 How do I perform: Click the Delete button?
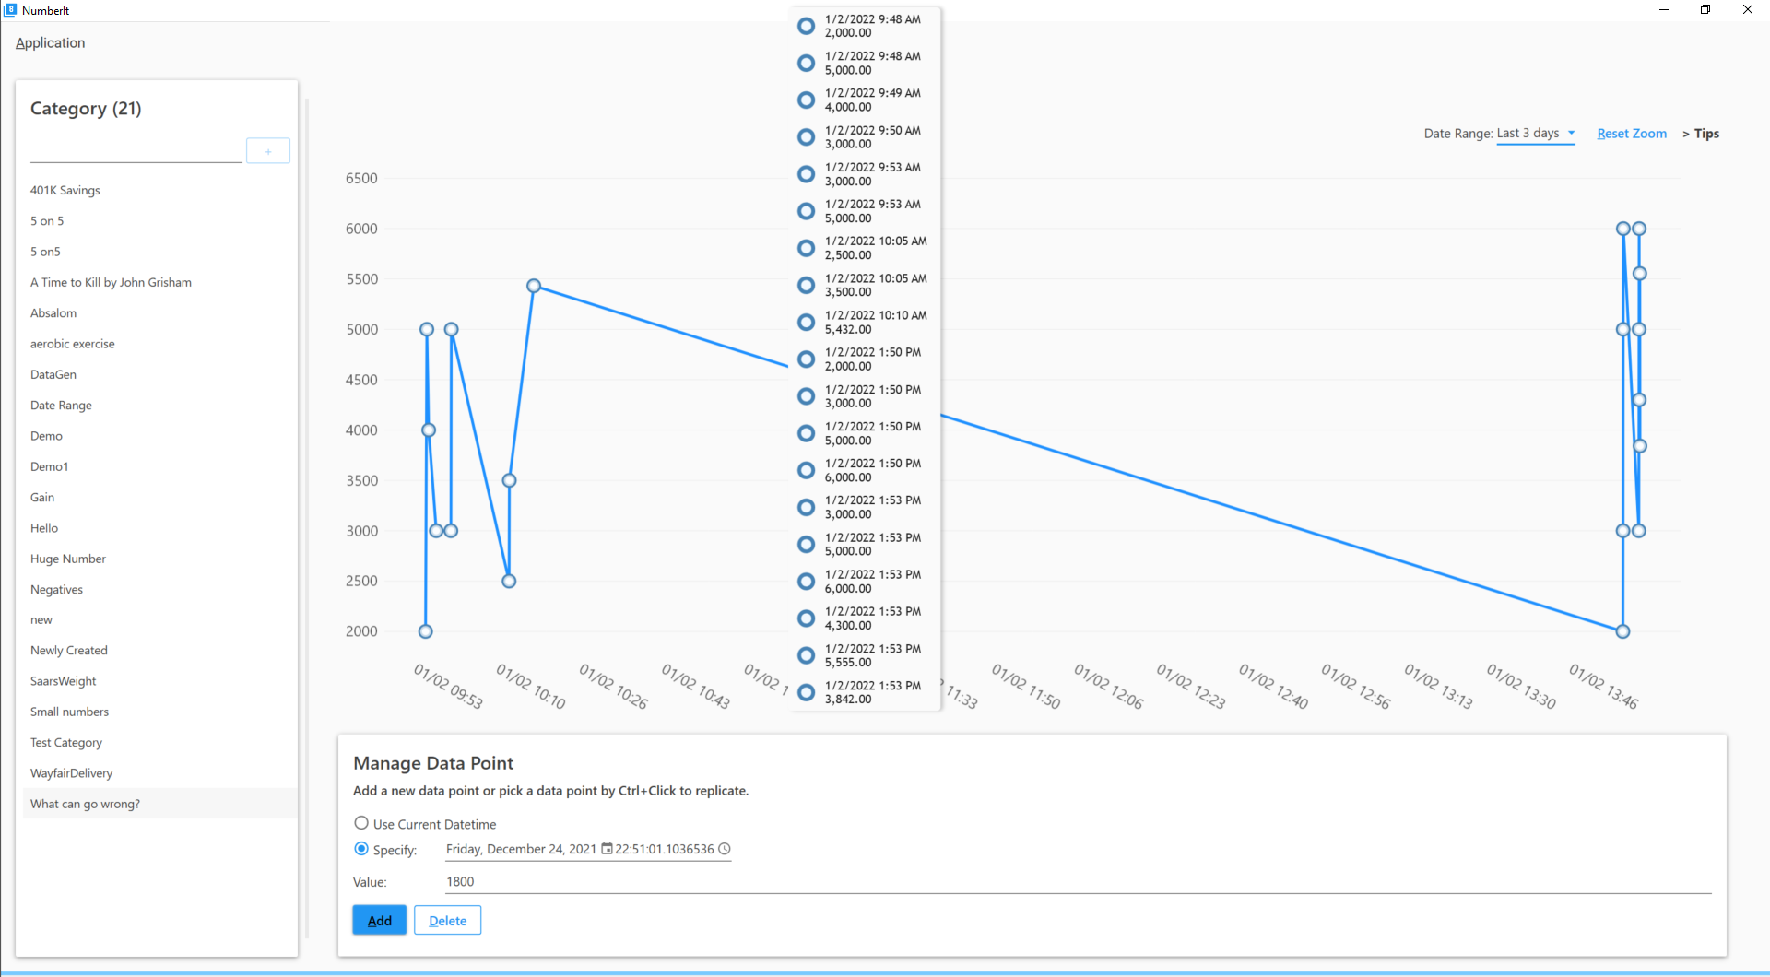click(x=448, y=920)
